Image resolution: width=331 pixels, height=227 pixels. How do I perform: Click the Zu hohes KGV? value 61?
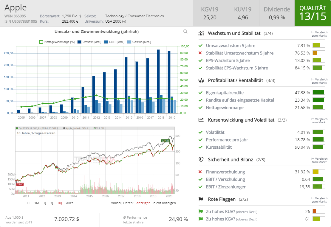(307, 219)
